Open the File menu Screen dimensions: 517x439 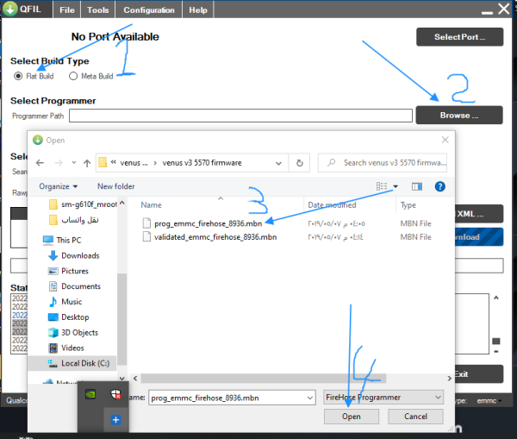(67, 9)
